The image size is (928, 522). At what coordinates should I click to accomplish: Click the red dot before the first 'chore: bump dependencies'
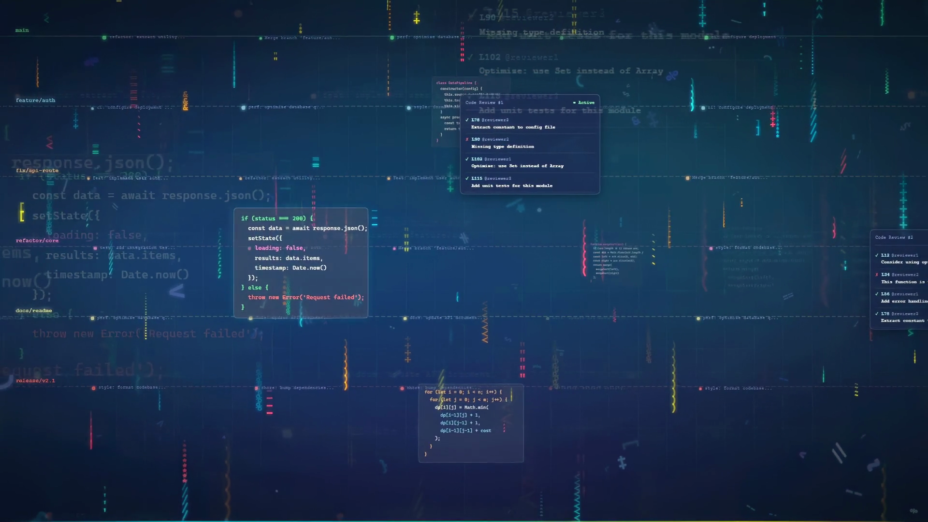pos(256,388)
